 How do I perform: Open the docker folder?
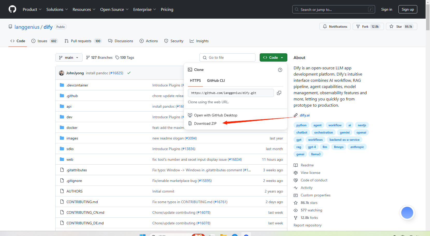[x=72, y=128]
